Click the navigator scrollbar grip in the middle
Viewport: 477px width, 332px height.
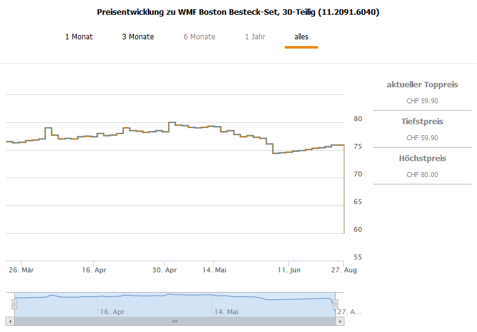click(x=174, y=322)
